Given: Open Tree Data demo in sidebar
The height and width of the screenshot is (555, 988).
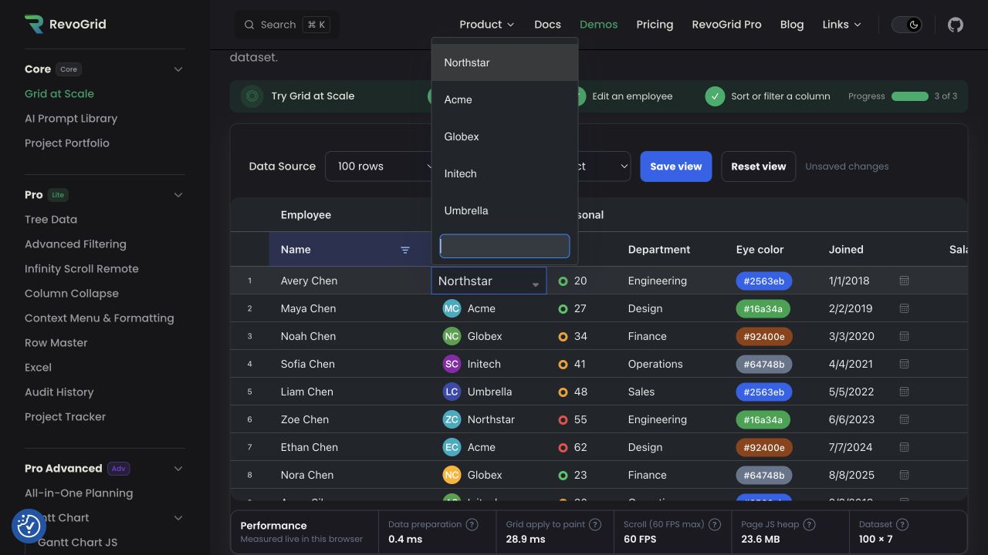Looking at the screenshot, I should [51, 220].
